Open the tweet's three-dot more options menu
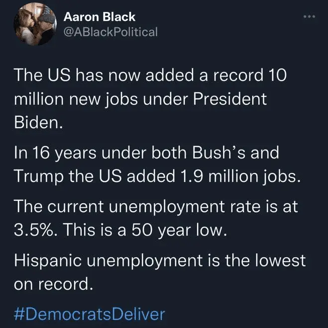The image size is (328, 328). tap(309, 17)
